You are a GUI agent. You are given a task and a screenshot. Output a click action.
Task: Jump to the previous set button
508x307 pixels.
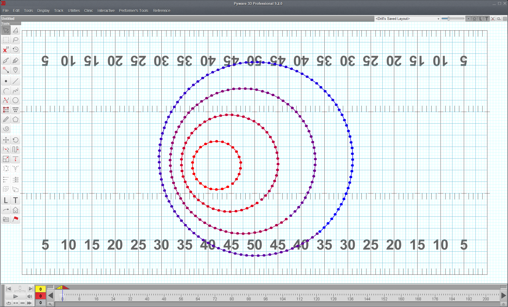click(x=8, y=289)
